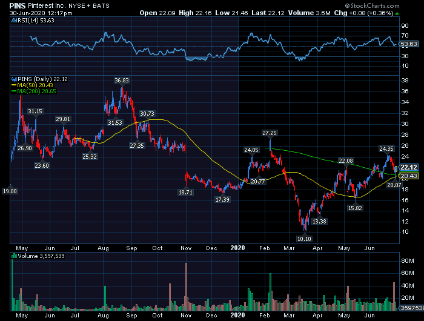Click the 10.10 low price label

pyautogui.click(x=304, y=239)
